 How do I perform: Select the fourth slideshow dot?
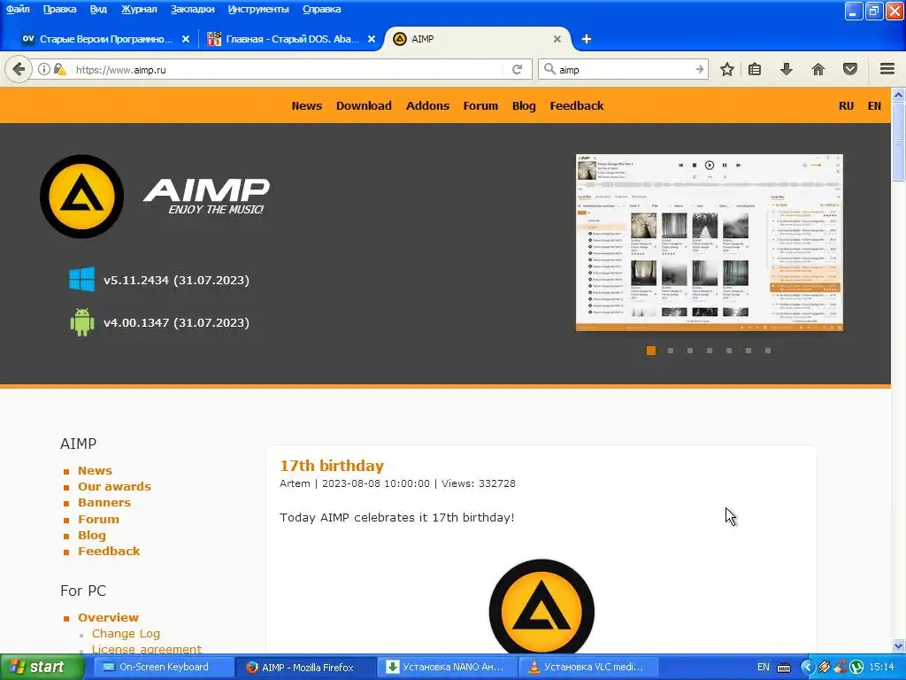(x=710, y=351)
